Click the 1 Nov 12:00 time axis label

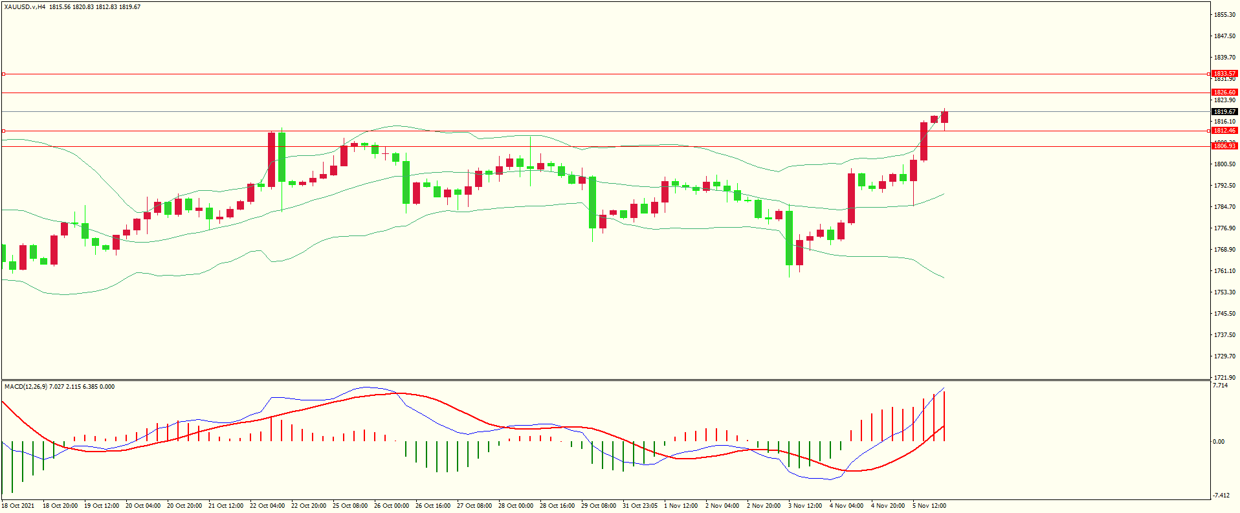pos(681,506)
